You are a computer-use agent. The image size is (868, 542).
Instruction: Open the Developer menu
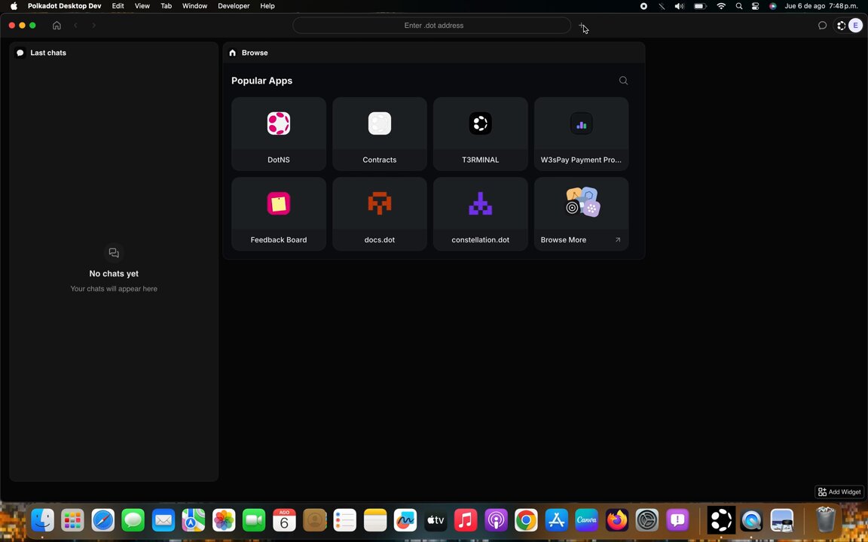pyautogui.click(x=234, y=6)
